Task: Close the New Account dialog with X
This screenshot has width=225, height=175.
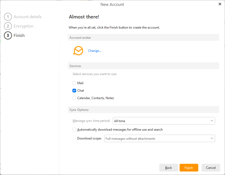Action: pyautogui.click(x=220, y=4)
